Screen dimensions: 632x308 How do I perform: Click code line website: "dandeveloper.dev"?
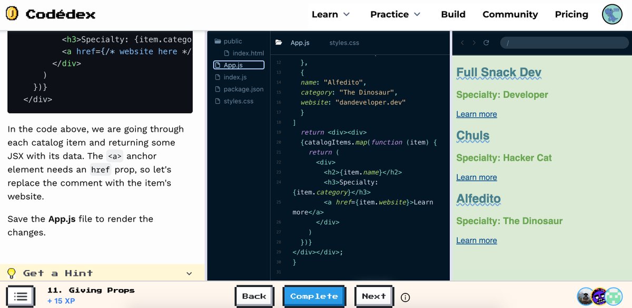353,102
